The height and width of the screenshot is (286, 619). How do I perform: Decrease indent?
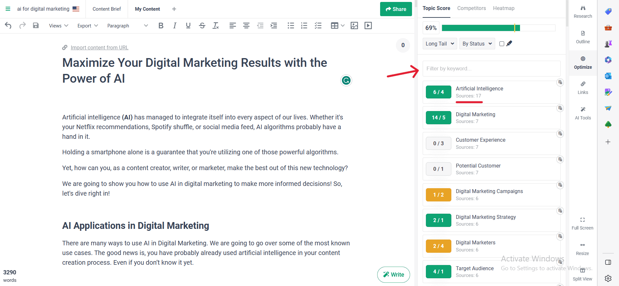(260, 26)
